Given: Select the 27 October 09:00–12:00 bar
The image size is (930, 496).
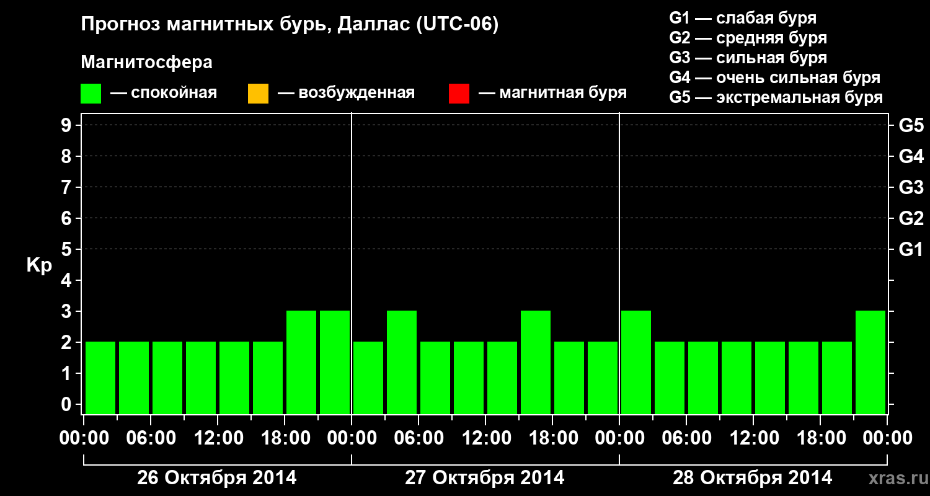Looking at the screenshot, I should [x=469, y=378].
